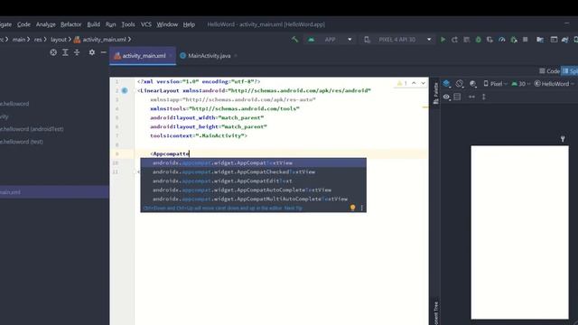Open the Help menu

189,24
